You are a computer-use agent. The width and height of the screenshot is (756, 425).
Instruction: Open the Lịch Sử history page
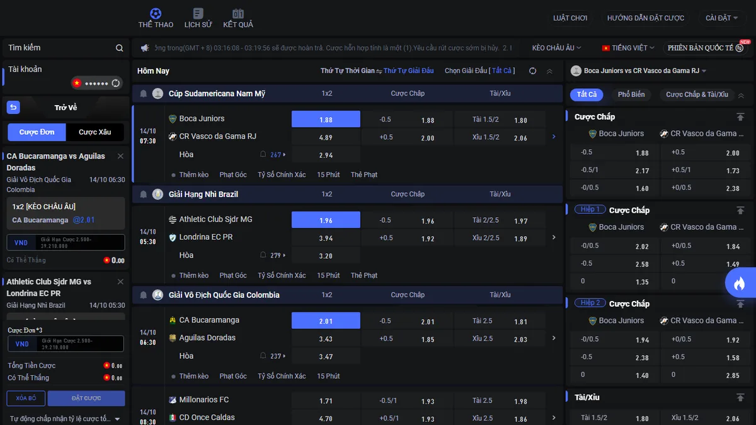pos(198,18)
